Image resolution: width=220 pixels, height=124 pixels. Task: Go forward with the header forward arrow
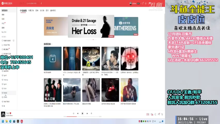(x=23, y=3)
